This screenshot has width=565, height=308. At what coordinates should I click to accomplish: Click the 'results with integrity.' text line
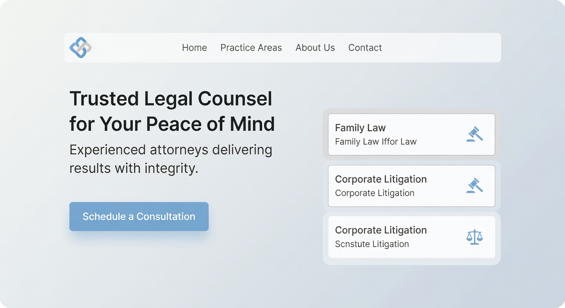coord(134,168)
